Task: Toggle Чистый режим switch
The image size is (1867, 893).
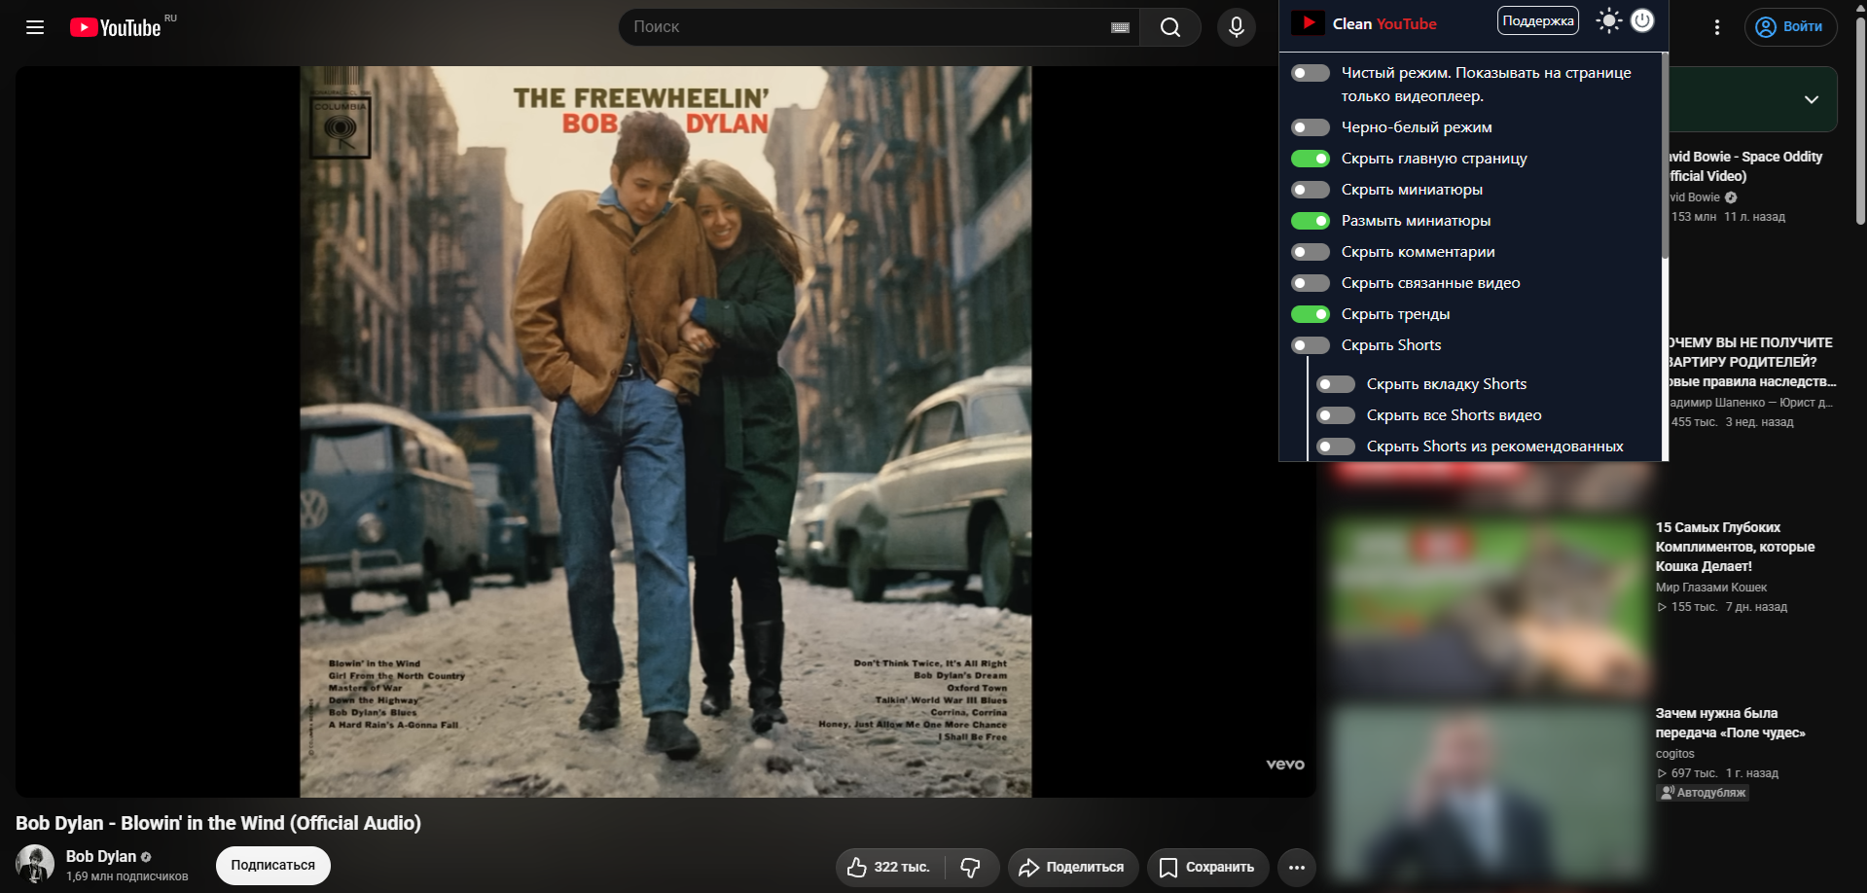Action: point(1310,73)
